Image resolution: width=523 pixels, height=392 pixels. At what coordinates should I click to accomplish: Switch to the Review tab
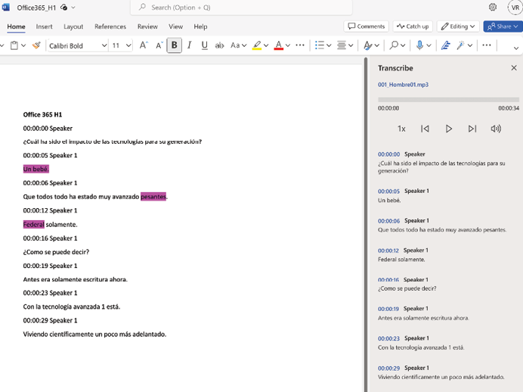point(147,26)
